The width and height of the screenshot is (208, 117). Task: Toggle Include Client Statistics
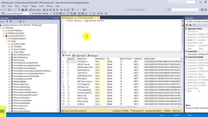pyautogui.click(x=75, y=14)
